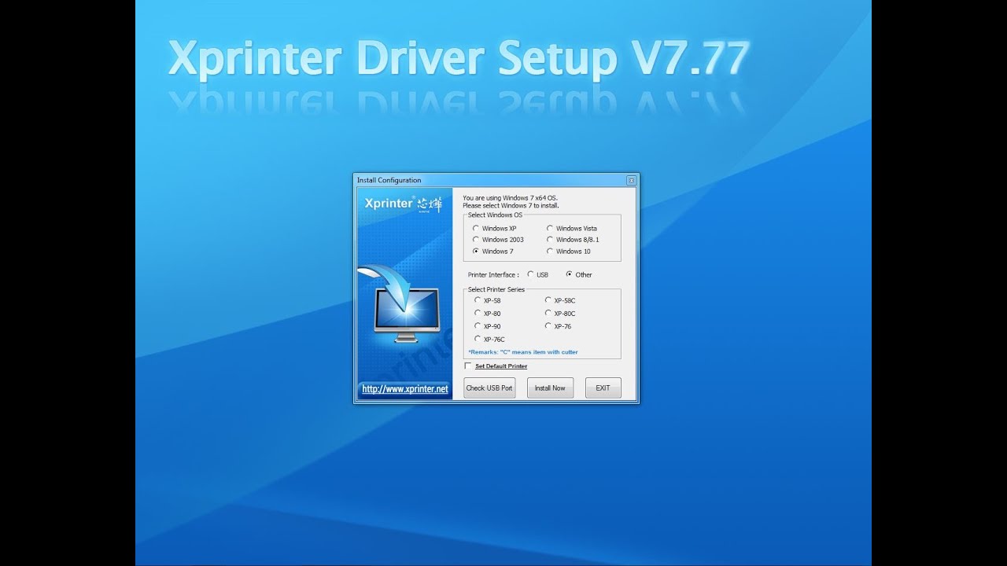Screen dimensions: 1007x566
Task: Click the Xprinter logo in the dialog
Action: click(x=403, y=204)
